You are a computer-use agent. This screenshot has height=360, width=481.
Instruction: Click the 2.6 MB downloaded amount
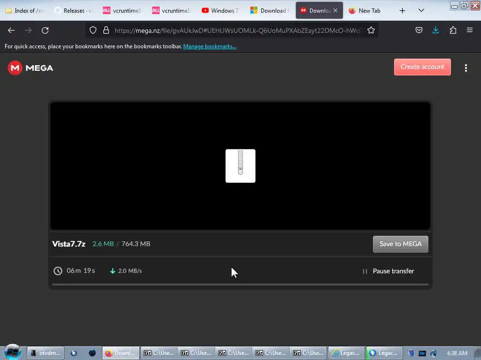[103, 244]
